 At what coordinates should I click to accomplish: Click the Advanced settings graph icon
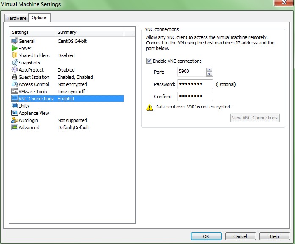[15, 127]
